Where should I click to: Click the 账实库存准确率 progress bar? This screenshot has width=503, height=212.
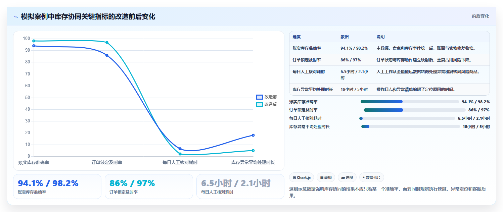coord(410,102)
